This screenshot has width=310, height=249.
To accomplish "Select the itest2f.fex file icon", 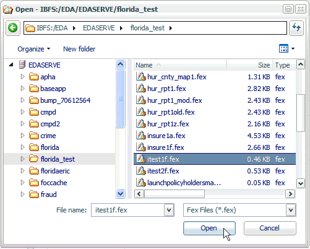I will (x=141, y=171).
